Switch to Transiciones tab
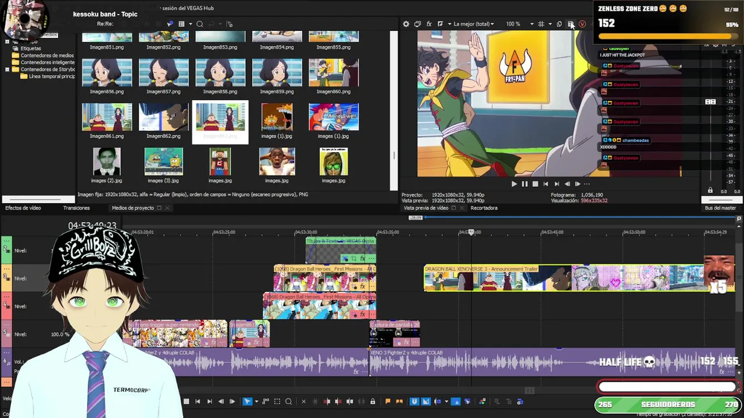Screen dimensions: 744x418 click(76, 208)
